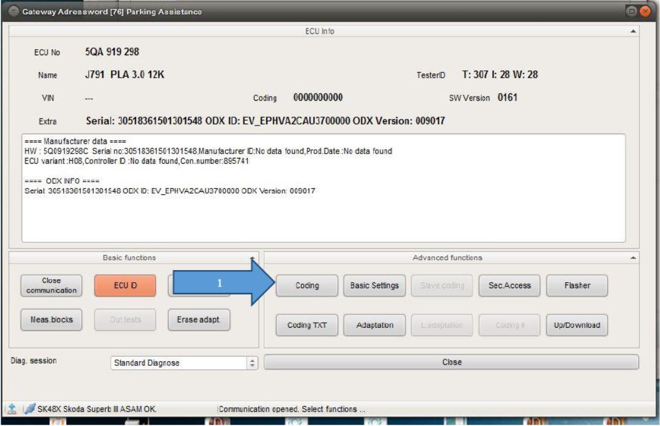Viewport: 660px width, 426px height.
Task: Click the ODX INFO heading line
Action: (x=62, y=181)
